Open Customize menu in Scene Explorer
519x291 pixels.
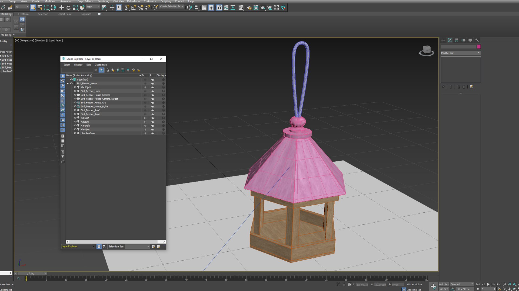pos(101,65)
